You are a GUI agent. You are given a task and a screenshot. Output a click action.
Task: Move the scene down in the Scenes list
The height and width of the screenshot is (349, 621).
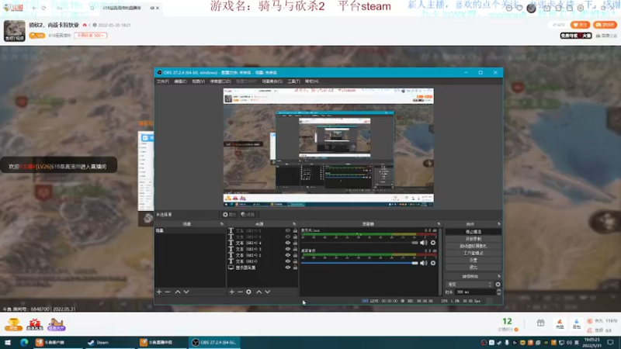(x=186, y=292)
